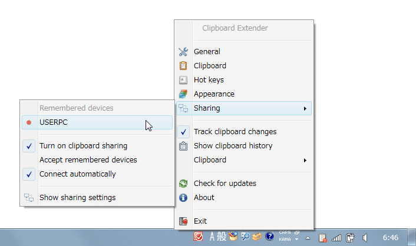Click the network signal bars tray icon
The image size is (416, 246).
click(x=336, y=238)
